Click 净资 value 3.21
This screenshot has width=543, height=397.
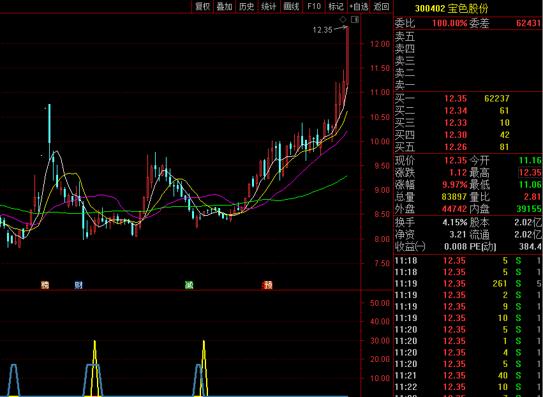click(x=457, y=234)
